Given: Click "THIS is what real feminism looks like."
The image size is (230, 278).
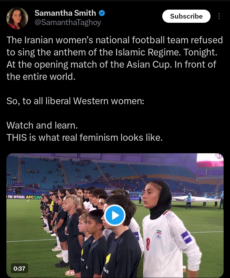Looking at the screenshot, I should point(84,138).
